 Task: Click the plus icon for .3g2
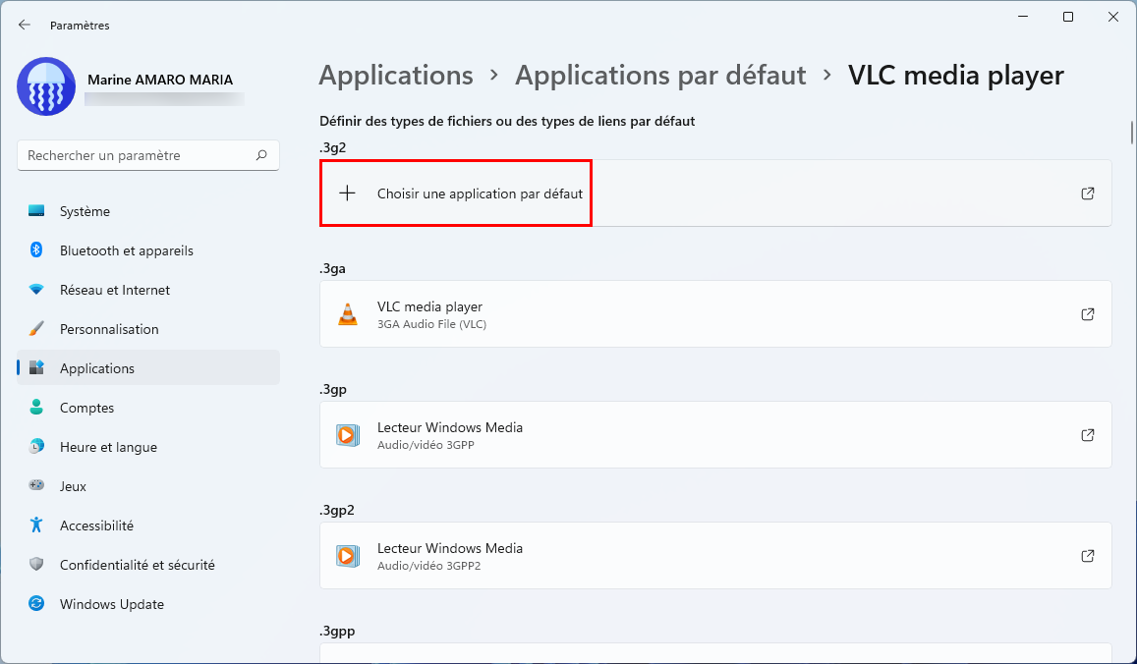point(347,193)
